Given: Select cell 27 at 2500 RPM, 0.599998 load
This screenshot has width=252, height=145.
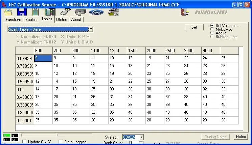Looking at the screenshot, I should pyautogui.click(x=174, y=81).
